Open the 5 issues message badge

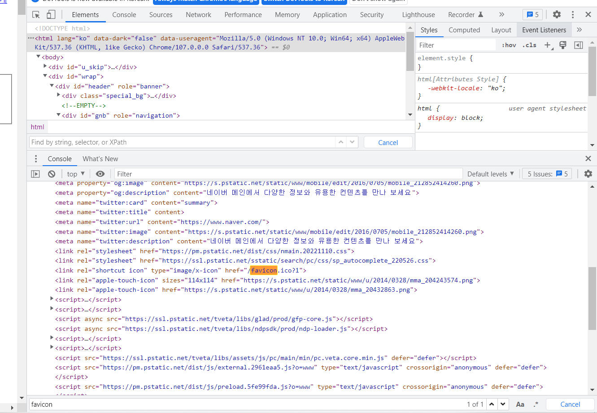(x=532, y=14)
